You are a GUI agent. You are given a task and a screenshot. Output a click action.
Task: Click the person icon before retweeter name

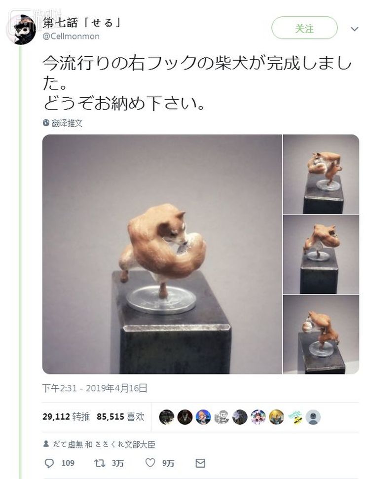pyautogui.click(x=46, y=443)
